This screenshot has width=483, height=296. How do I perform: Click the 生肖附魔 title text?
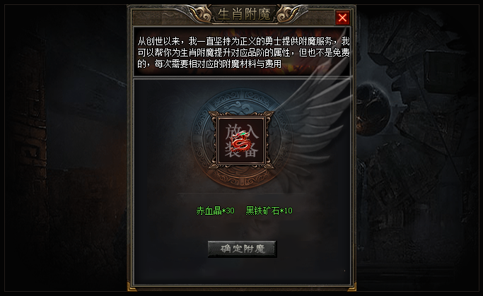pos(244,14)
